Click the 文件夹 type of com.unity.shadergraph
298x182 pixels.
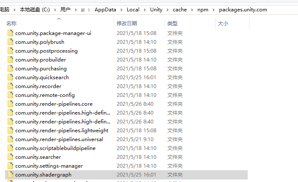(175, 175)
